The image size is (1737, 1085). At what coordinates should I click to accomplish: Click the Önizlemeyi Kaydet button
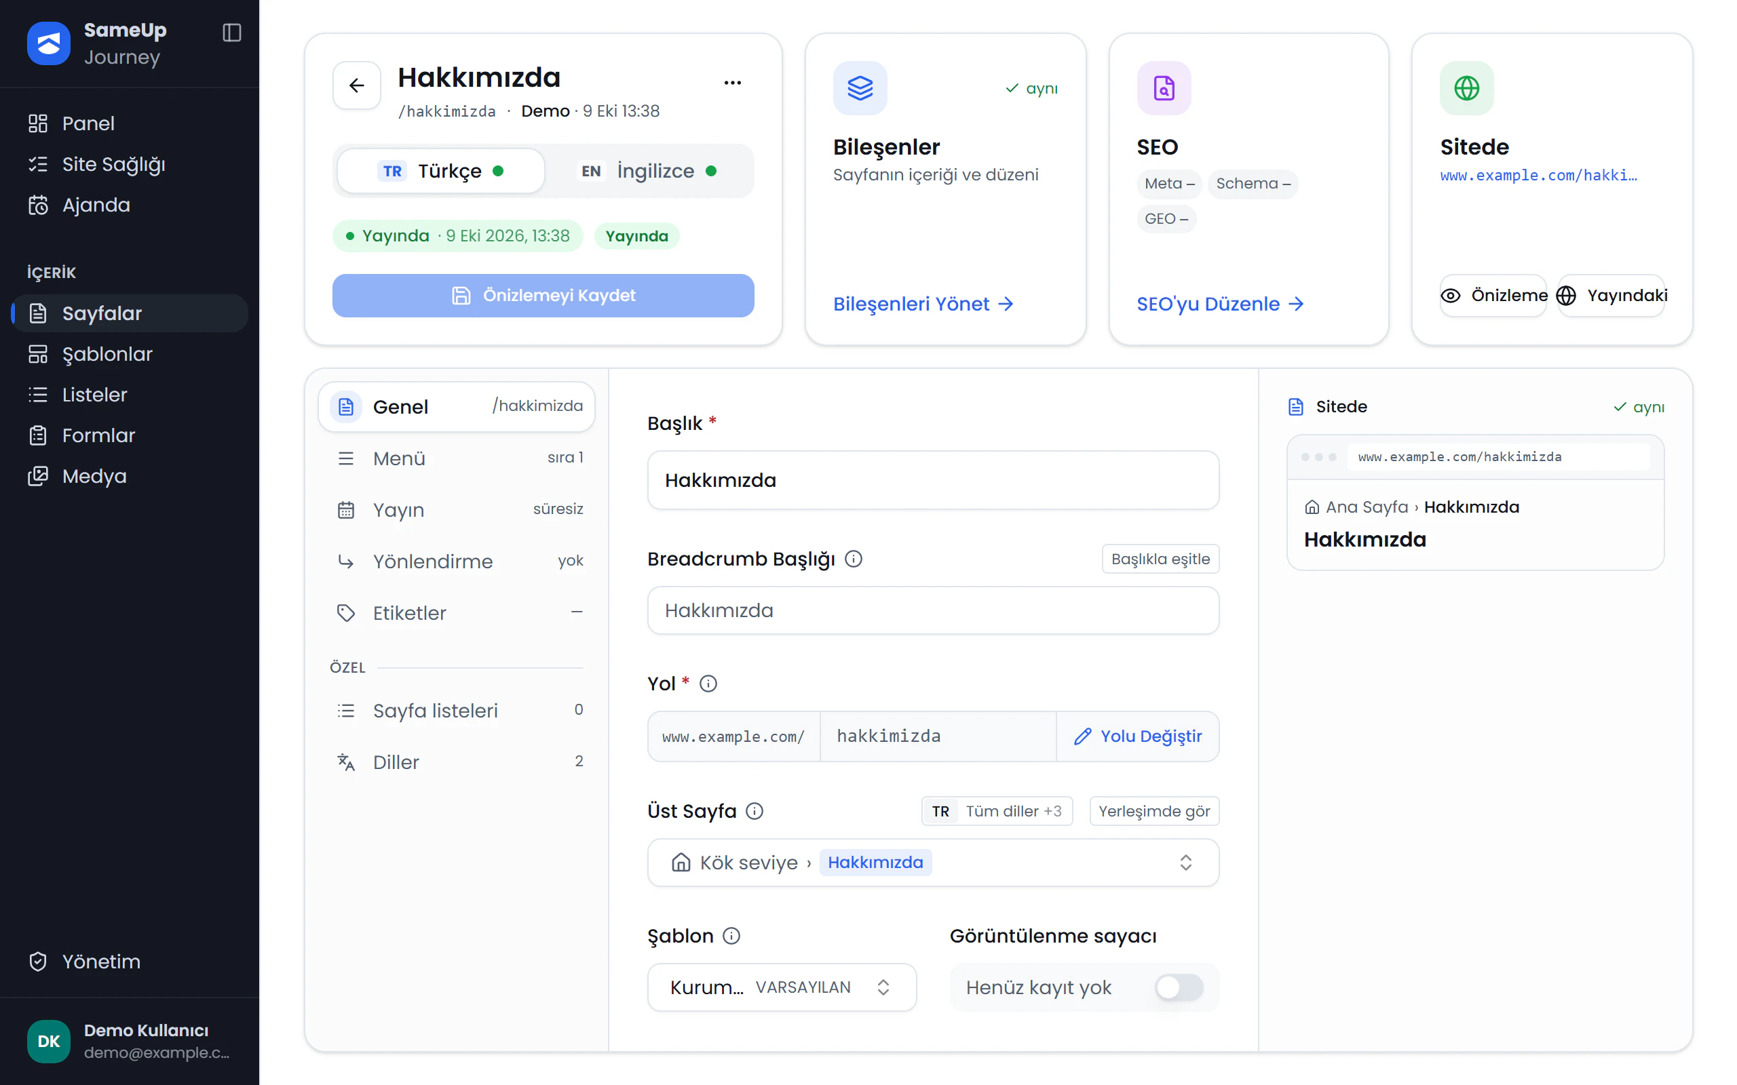tap(543, 296)
